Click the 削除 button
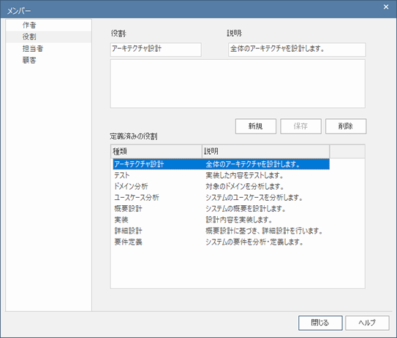Image resolution: width=397 pixels, height=338 pixels. [x=346, y=126]
